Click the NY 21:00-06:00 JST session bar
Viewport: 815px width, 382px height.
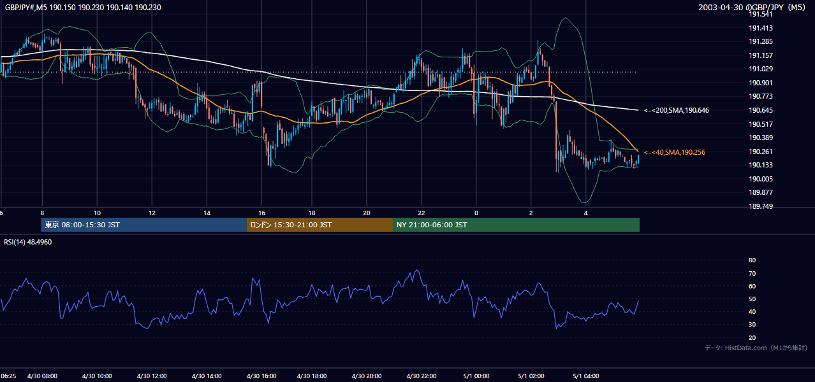click(x=516, y=225)
